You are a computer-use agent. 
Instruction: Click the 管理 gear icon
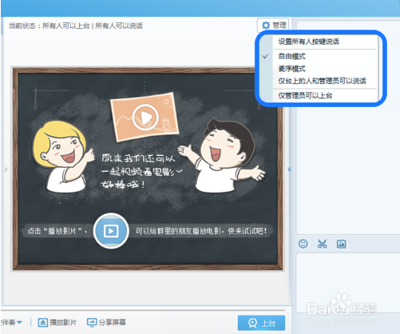[x=266, y=26]
